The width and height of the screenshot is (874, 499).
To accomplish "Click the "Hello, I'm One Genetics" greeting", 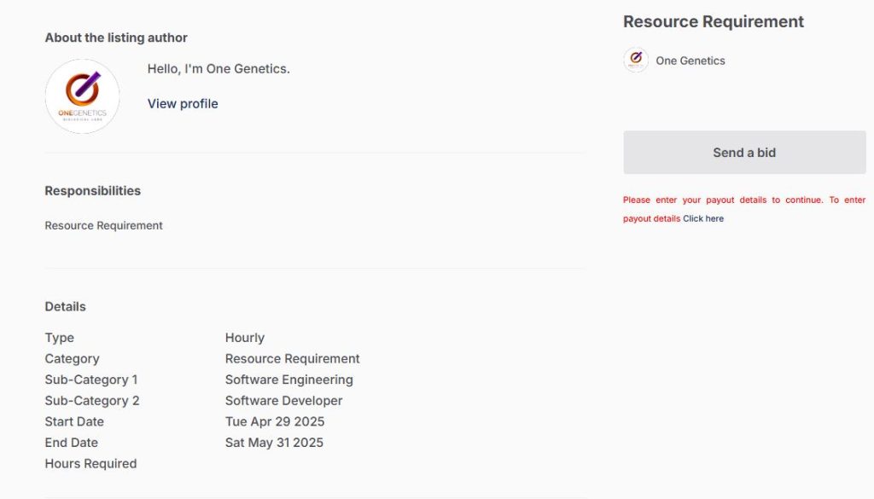I will [x=218, y=68].
